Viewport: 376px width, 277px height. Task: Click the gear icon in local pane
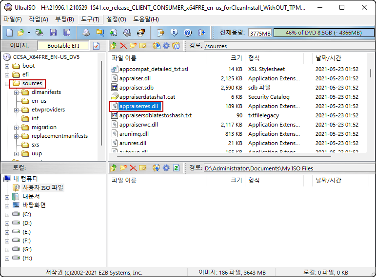point(166,168)
